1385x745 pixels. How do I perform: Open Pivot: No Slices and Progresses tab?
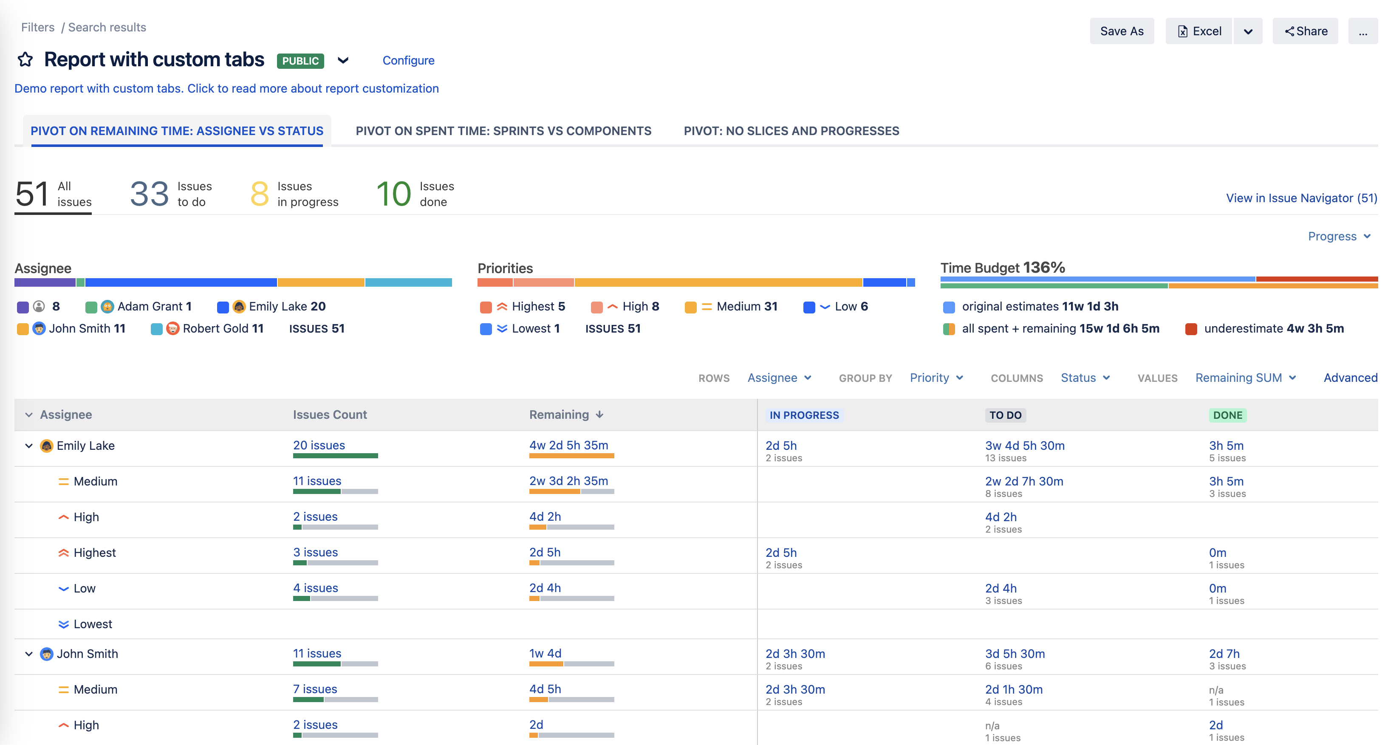pos(791,131)
